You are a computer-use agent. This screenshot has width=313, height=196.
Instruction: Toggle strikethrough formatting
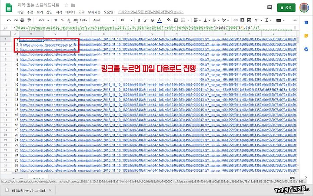click(x=153, y=20)
